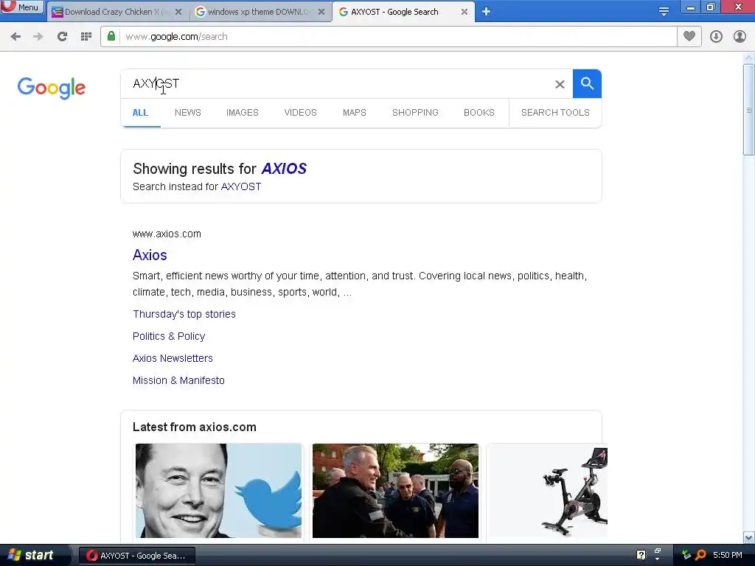Image resolution: width=755 pixels, height=566 pixels.
Task: Switch to the VIDEOS results tab
Action: pyautogui.click(x=301, y=113)
